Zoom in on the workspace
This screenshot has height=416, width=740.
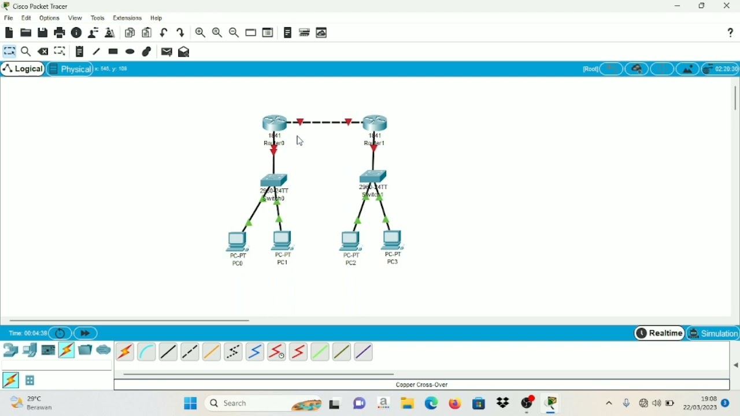pyautogui.click(x=201, y=33)
